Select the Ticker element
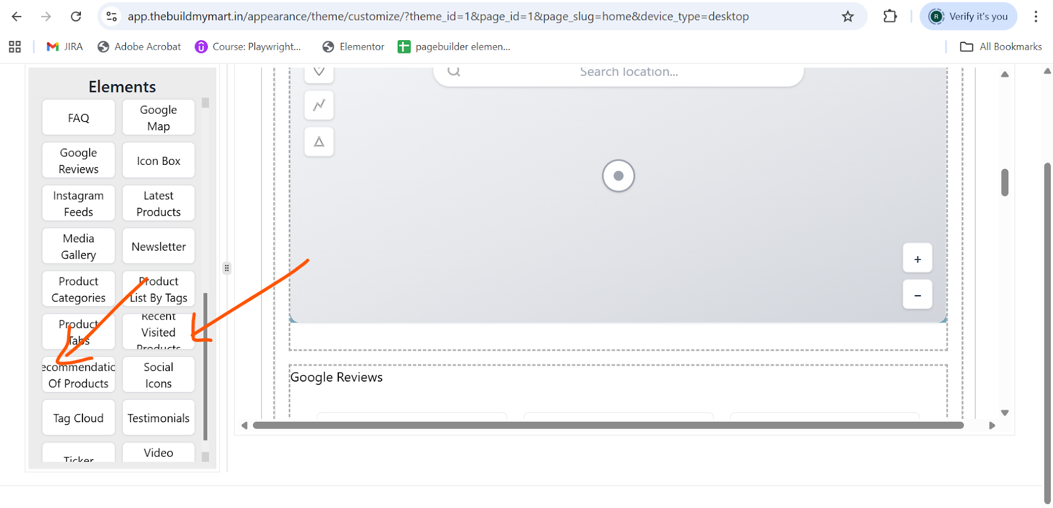The width and height of the screenshot is (1053, 508). click(x=79, y=452)
